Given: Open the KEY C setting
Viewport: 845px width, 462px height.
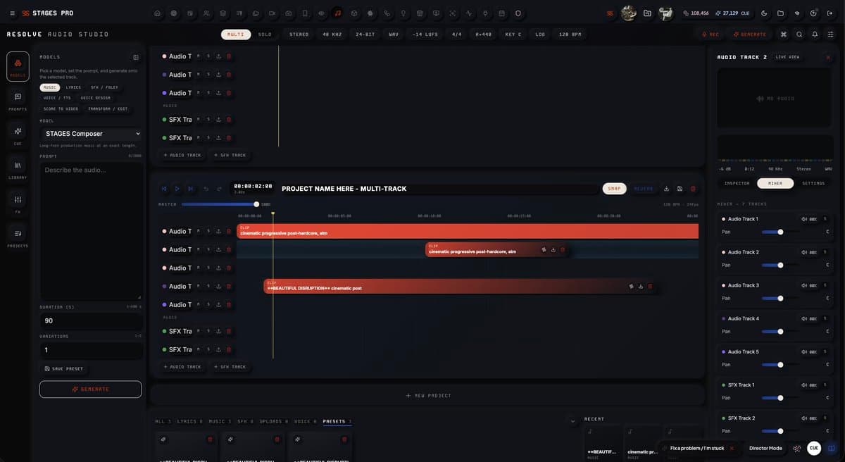Looking at the screenshot, I should point(513,34).
